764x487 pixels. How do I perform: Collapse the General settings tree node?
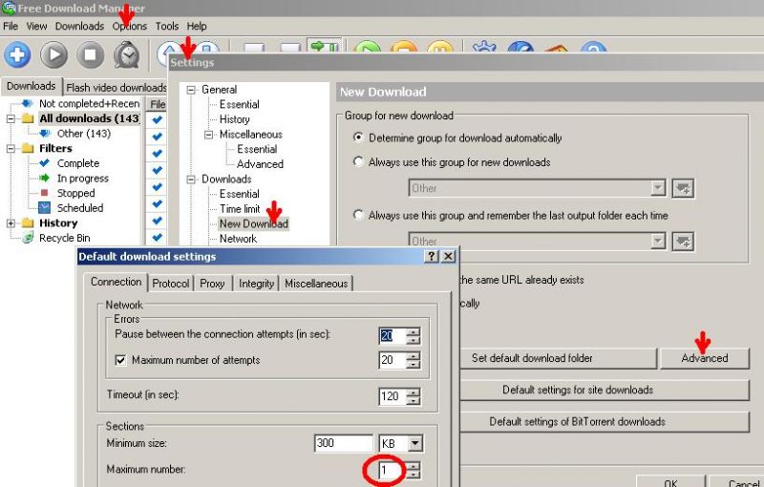[x=191, y=90]
